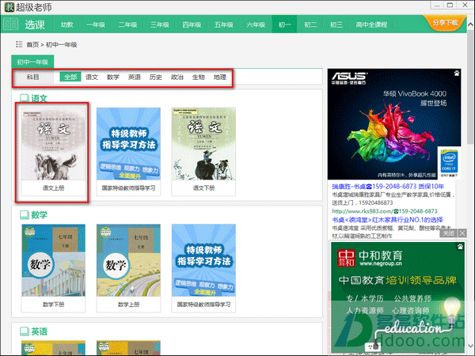Screen dimensions: 475x356
Task: Click the green 初中一年级 tab
Action: click(32, 62)
